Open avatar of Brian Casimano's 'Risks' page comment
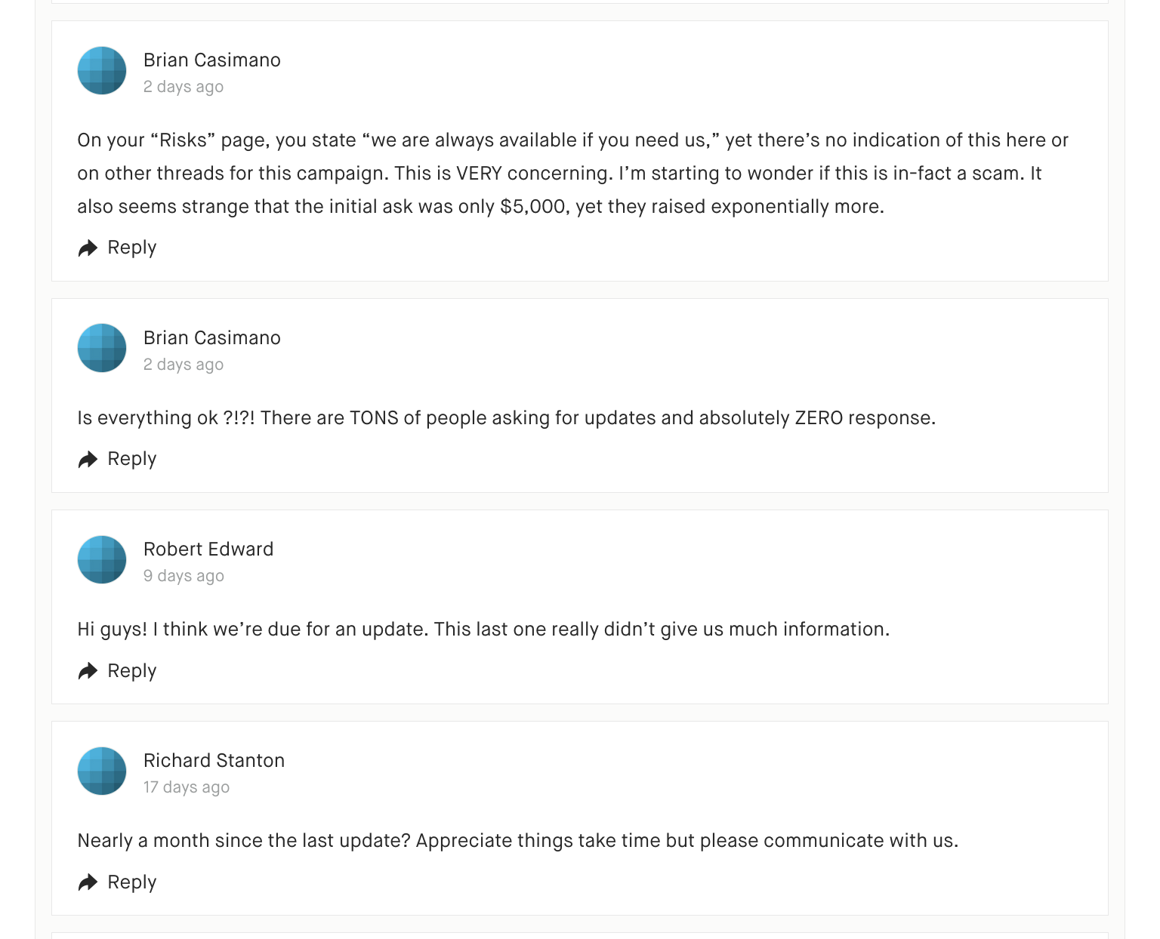This screenshot has height=939, width=1160. [x=102, y=71]
